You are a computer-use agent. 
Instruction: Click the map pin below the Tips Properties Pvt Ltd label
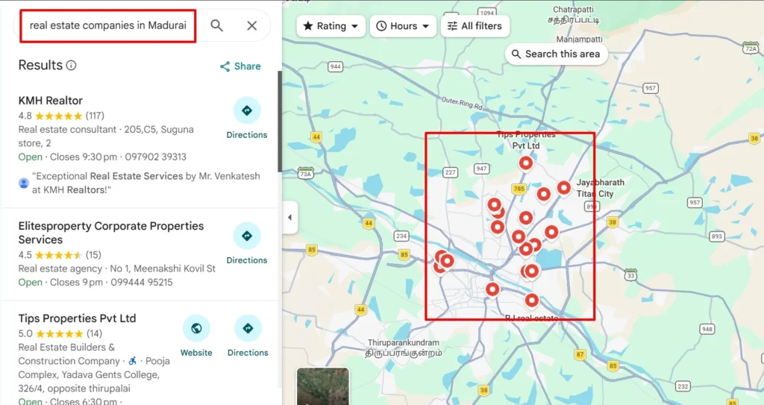pos(526,163)
